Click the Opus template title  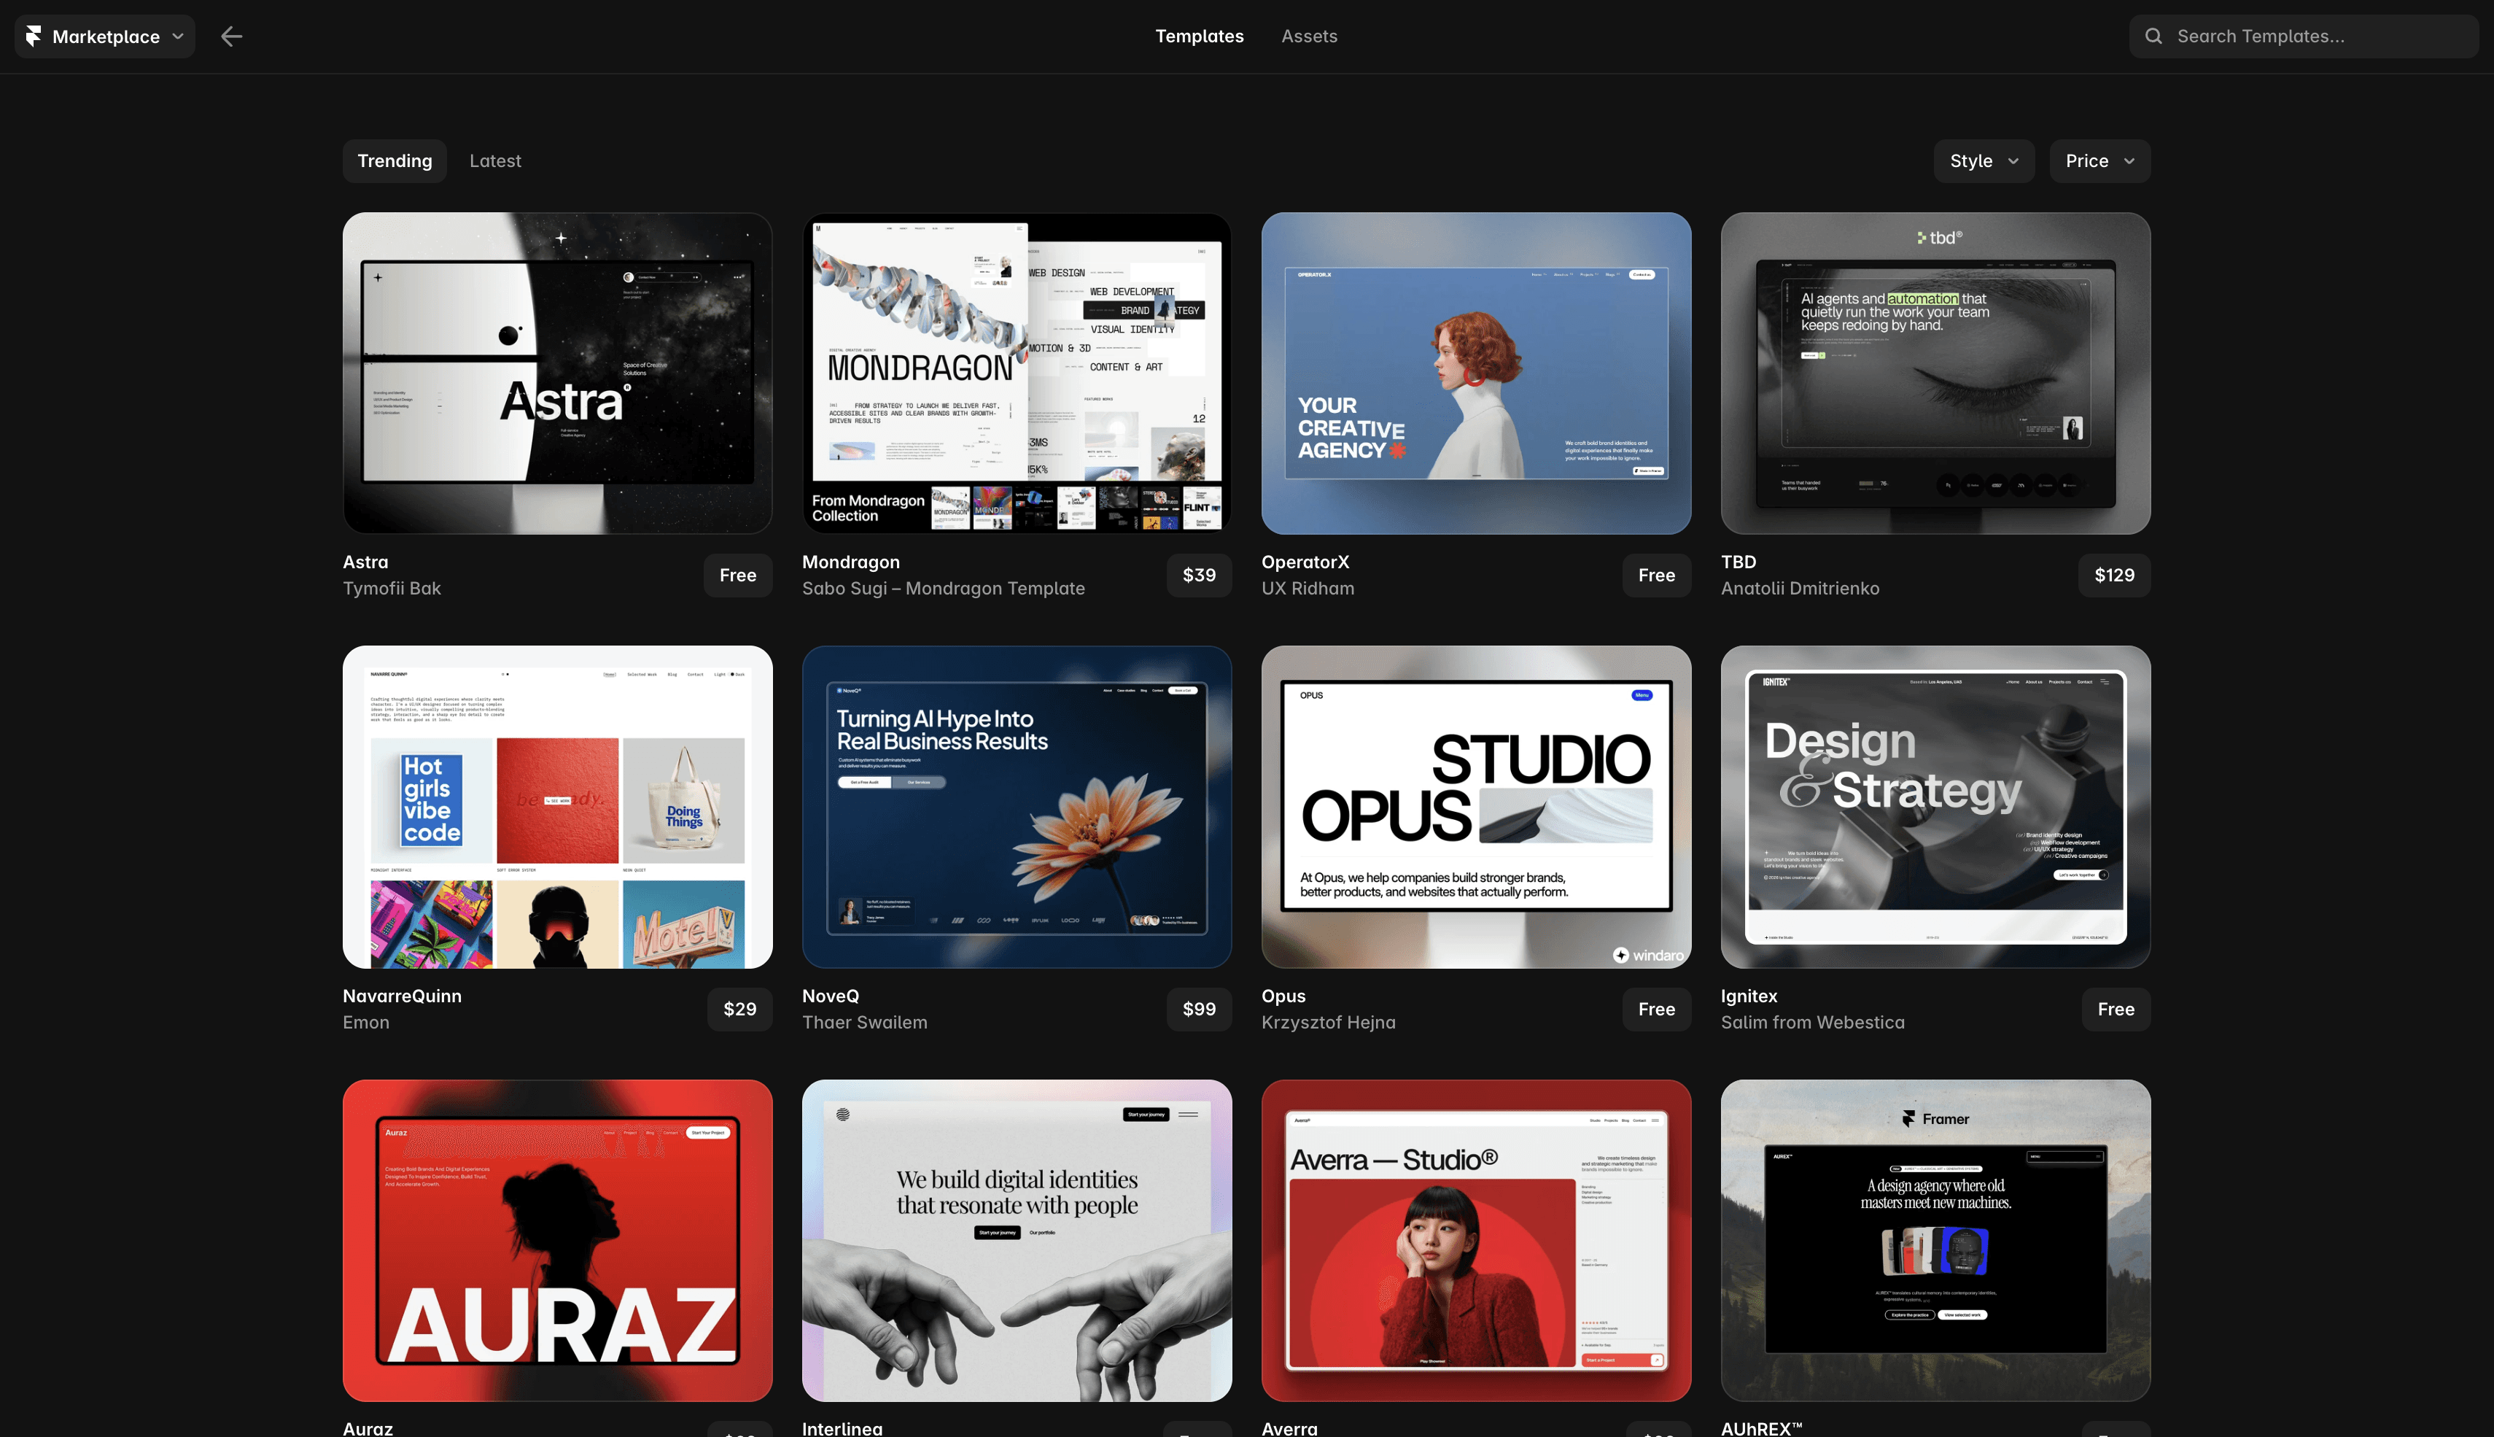click(x=1283, y=996)
